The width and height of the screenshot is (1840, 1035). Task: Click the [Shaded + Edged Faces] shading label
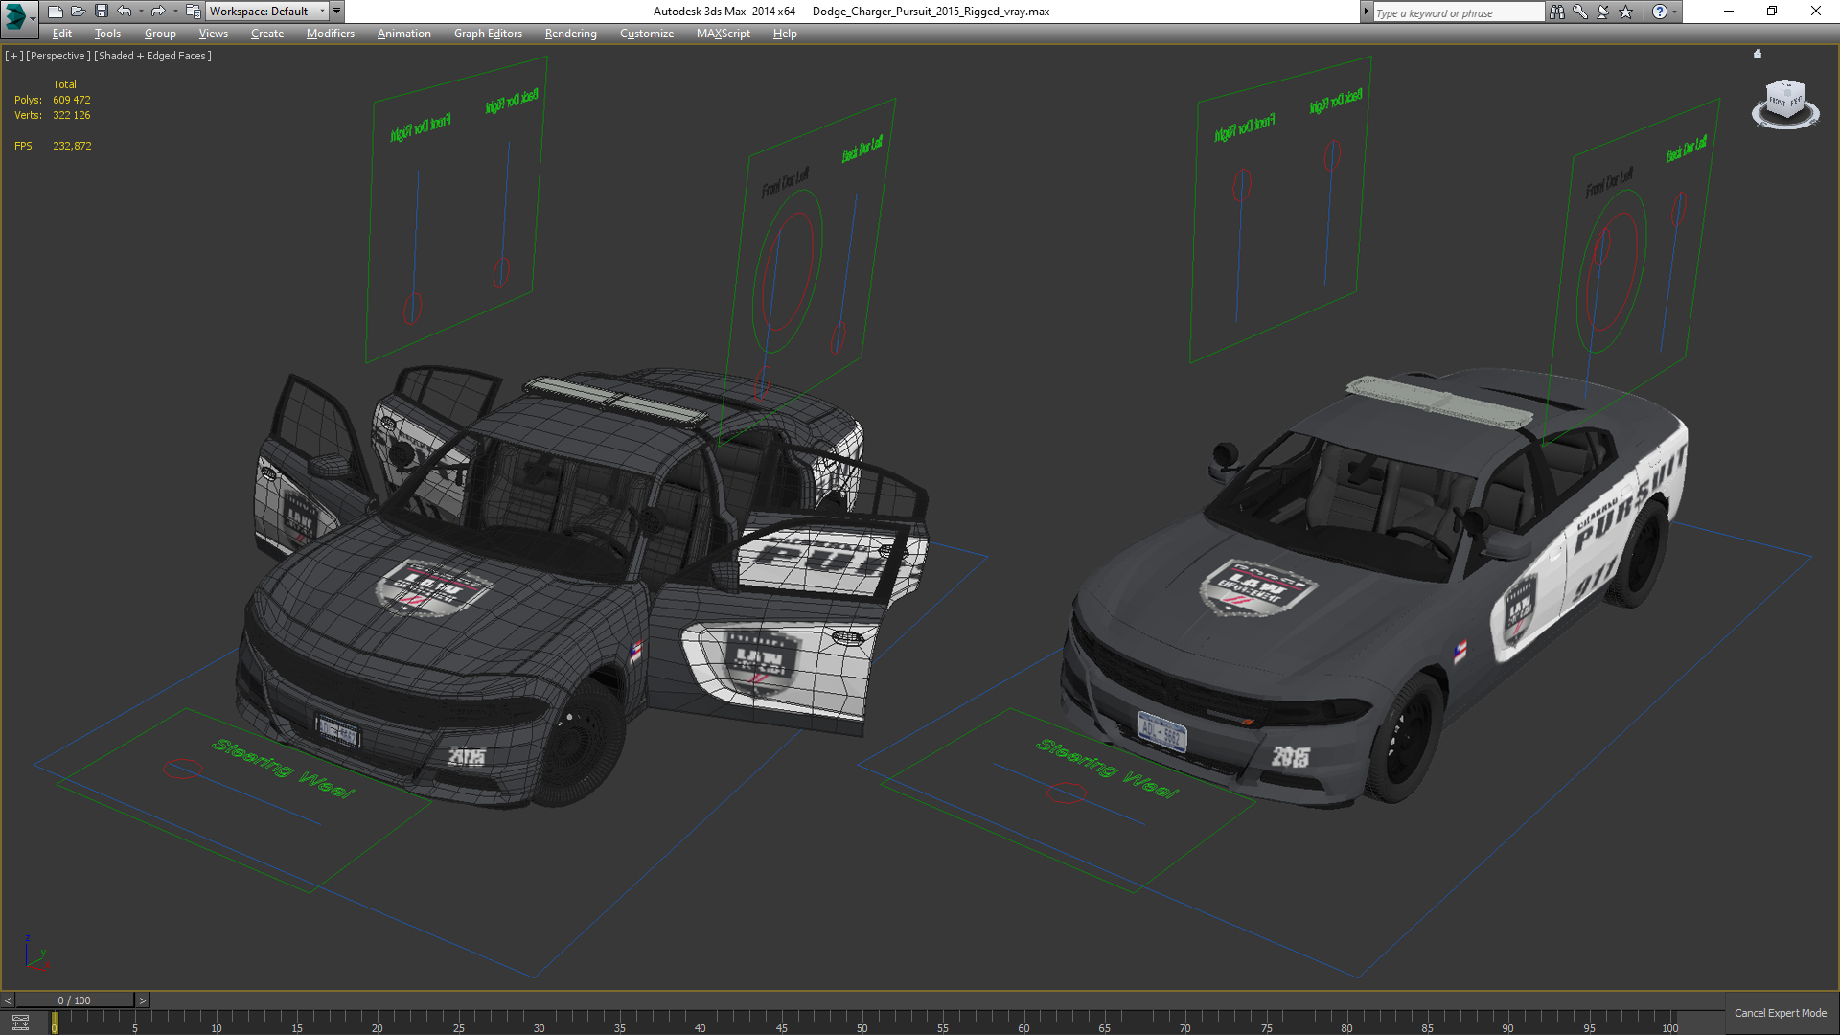tap(152, 56)
